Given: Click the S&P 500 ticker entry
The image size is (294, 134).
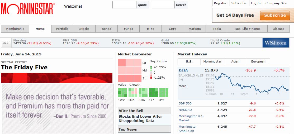Looking at the screenshot, I should pos(80,42).
